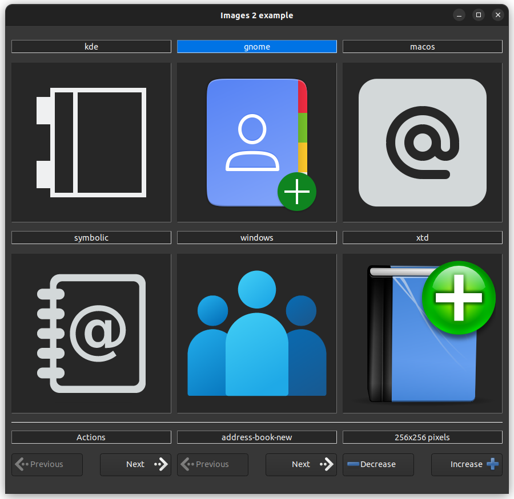Screen dimensions: 514x499
Task: Select the macos theme label
Action: coord(423,47)
